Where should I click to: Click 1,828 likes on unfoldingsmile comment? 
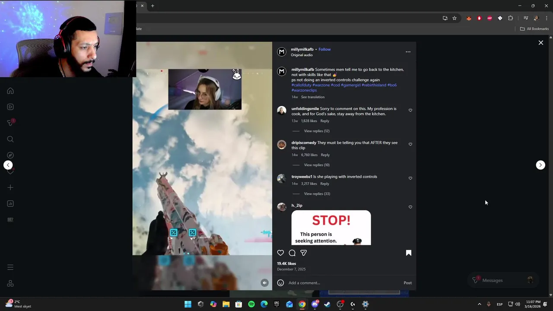[309, 121]
